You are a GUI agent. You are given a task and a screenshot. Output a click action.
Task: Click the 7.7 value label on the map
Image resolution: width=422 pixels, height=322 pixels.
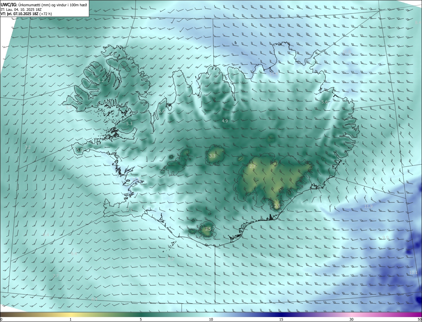(56, 276)
